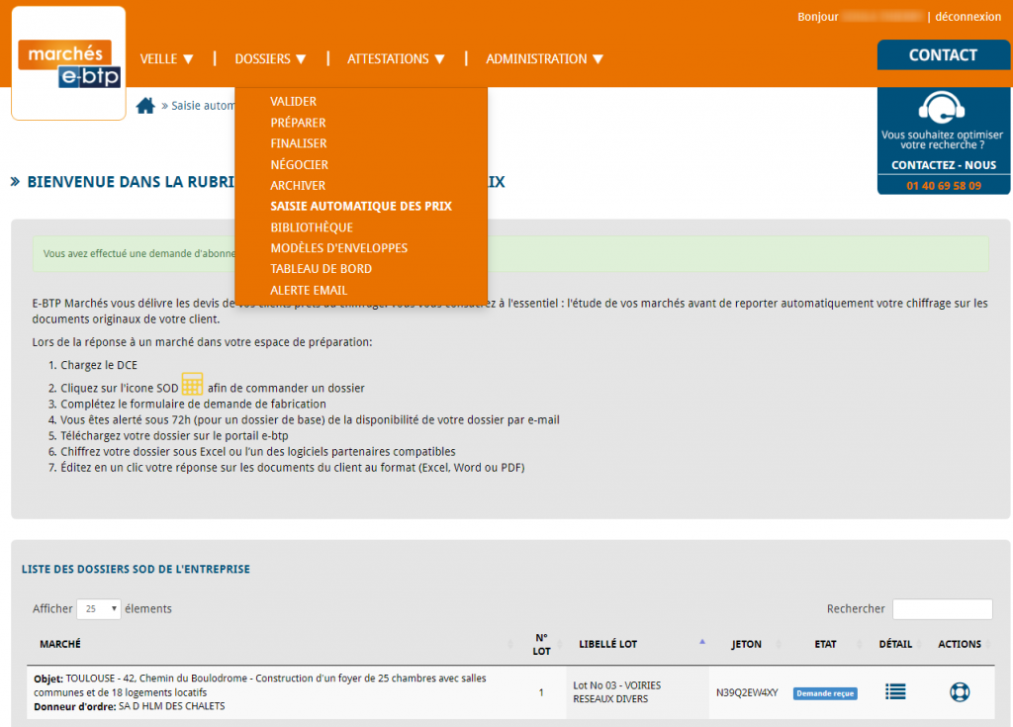
Task: Click the lifebuoy action icon for Toulouse dossier
Action: click(960, 692)
